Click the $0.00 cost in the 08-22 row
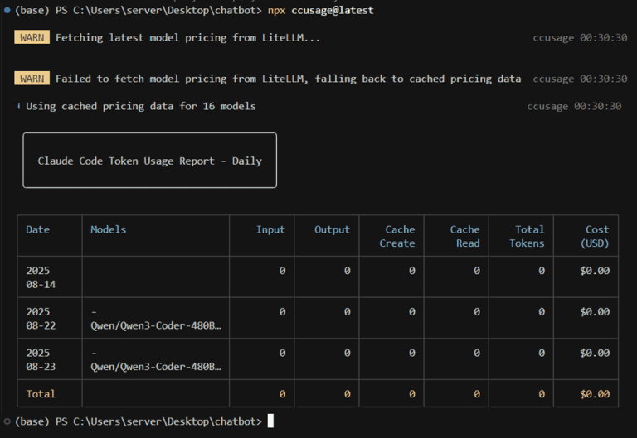This screenshot has height=438, width=637. [x=595, y=312]
